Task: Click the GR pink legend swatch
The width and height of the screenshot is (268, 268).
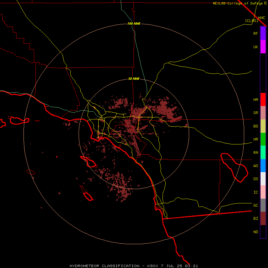Action: (263, 113)
